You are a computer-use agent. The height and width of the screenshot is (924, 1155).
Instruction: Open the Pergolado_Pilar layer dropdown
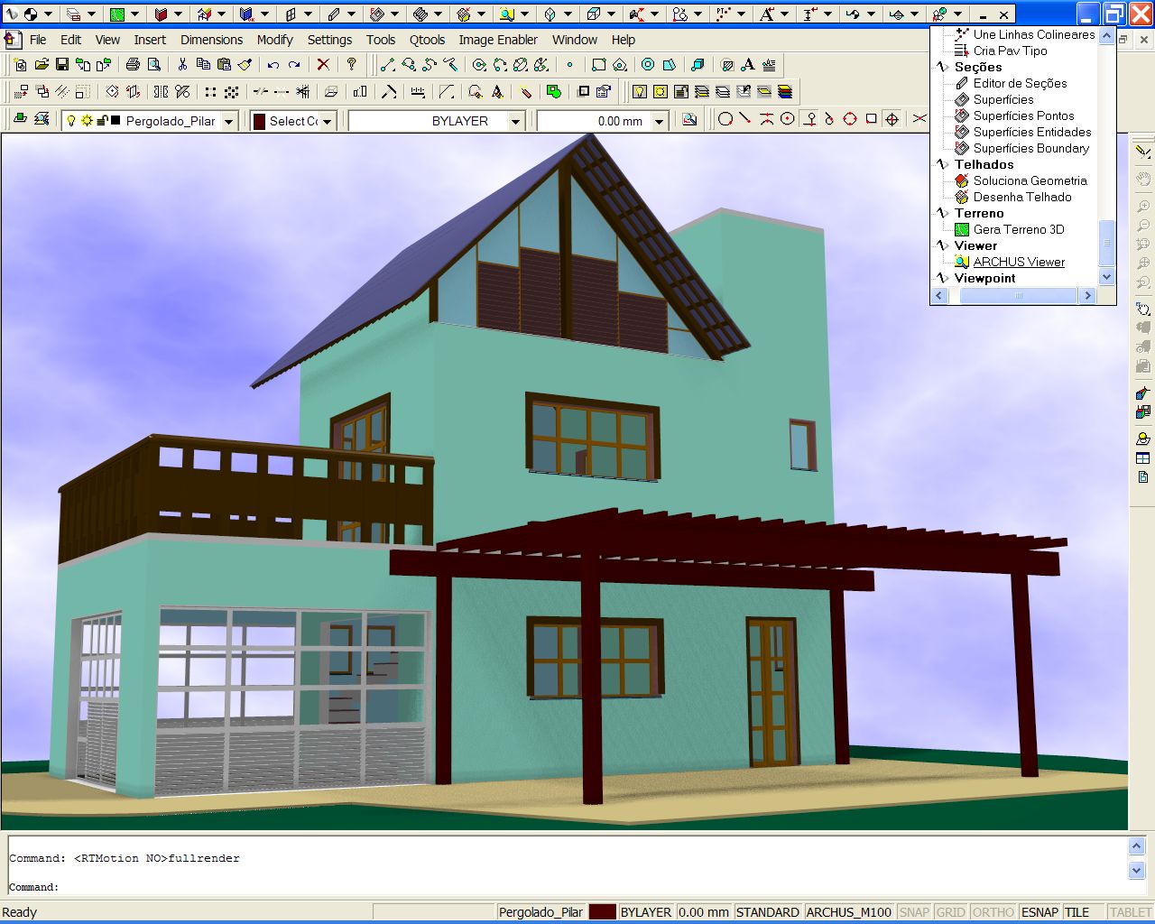pos(229,121)
